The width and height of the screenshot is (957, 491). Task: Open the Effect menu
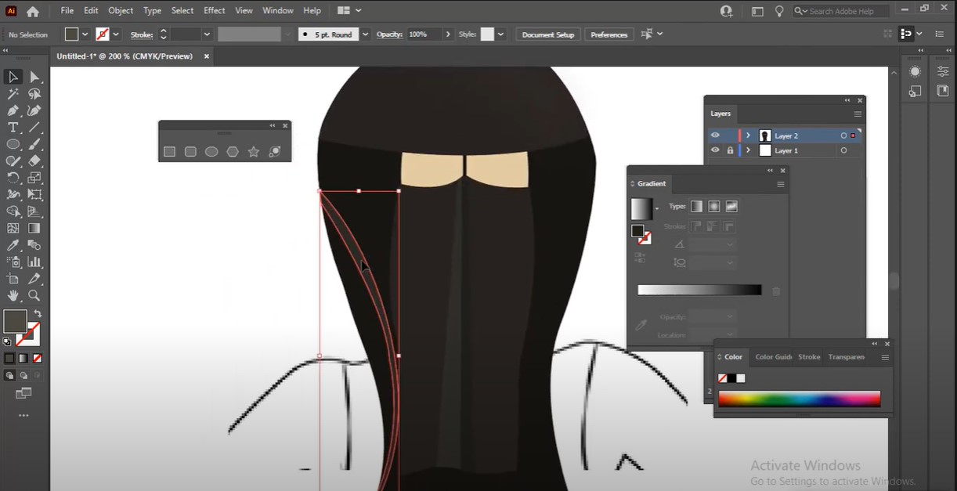[x=214, y=11]
